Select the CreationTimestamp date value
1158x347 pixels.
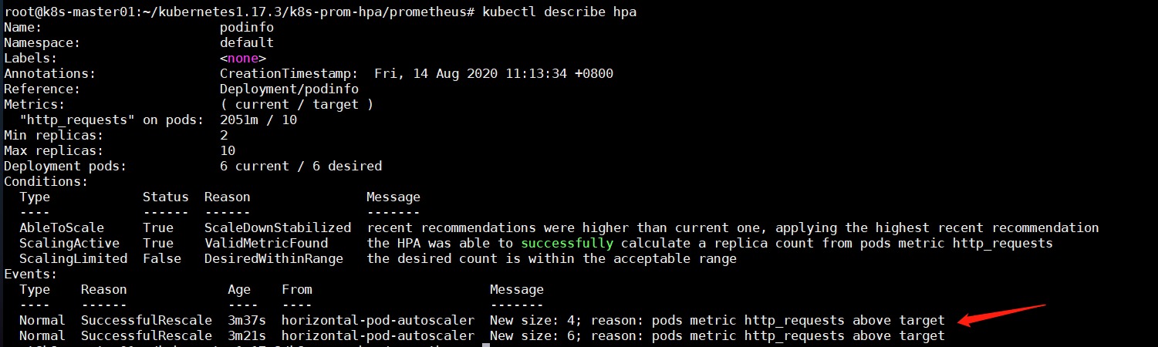494,73
